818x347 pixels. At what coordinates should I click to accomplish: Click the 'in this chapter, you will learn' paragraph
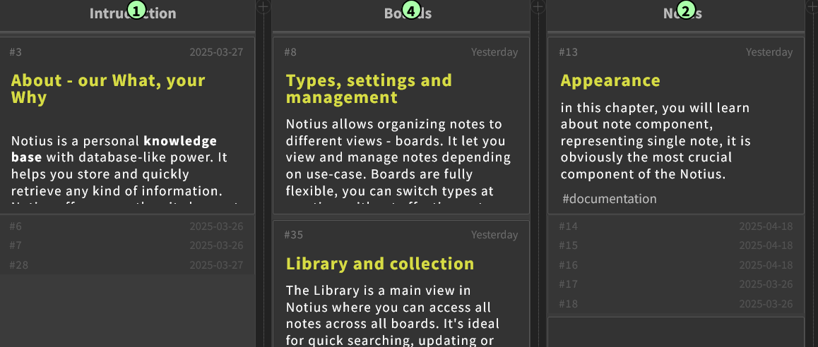tap(656, 140)
